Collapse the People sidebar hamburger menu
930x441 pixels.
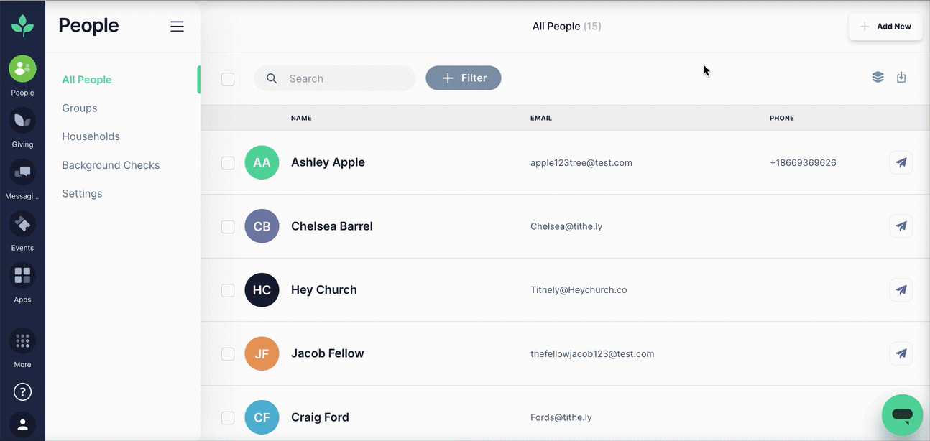177,27
